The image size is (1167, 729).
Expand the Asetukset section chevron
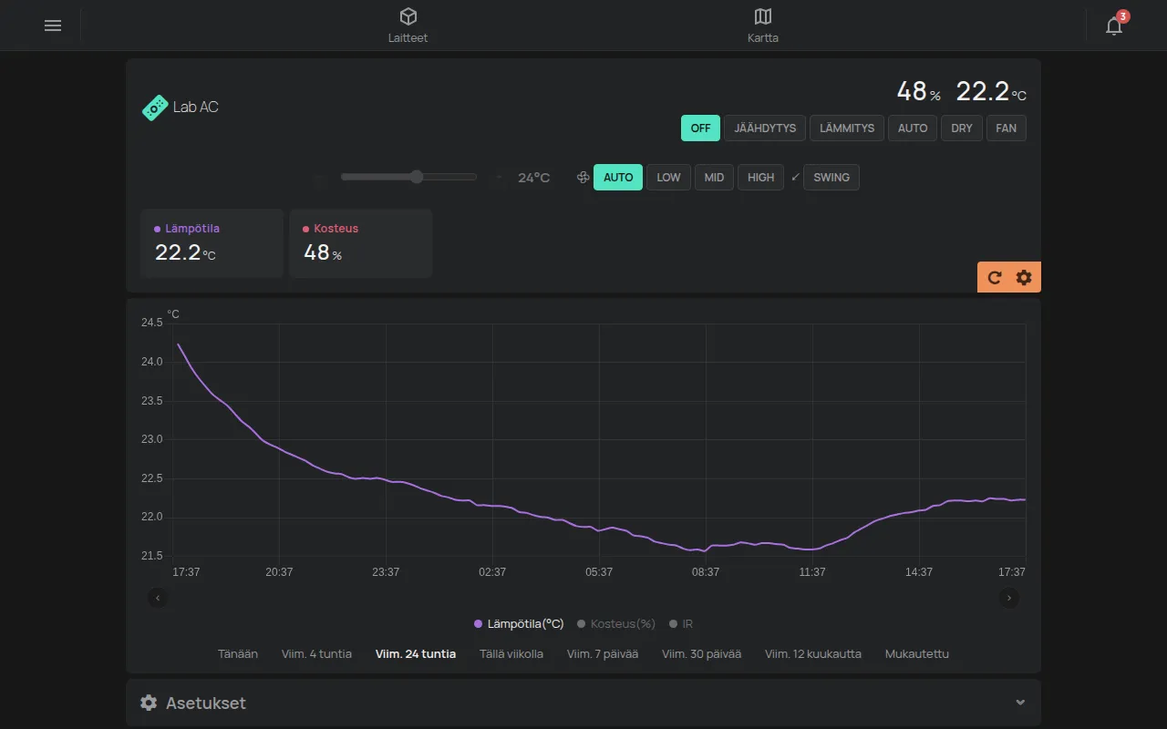coord(1020,703)
